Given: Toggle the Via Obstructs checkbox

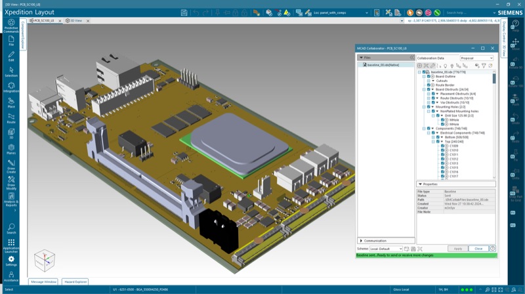Looking at the screenshot, I should 433,102.
